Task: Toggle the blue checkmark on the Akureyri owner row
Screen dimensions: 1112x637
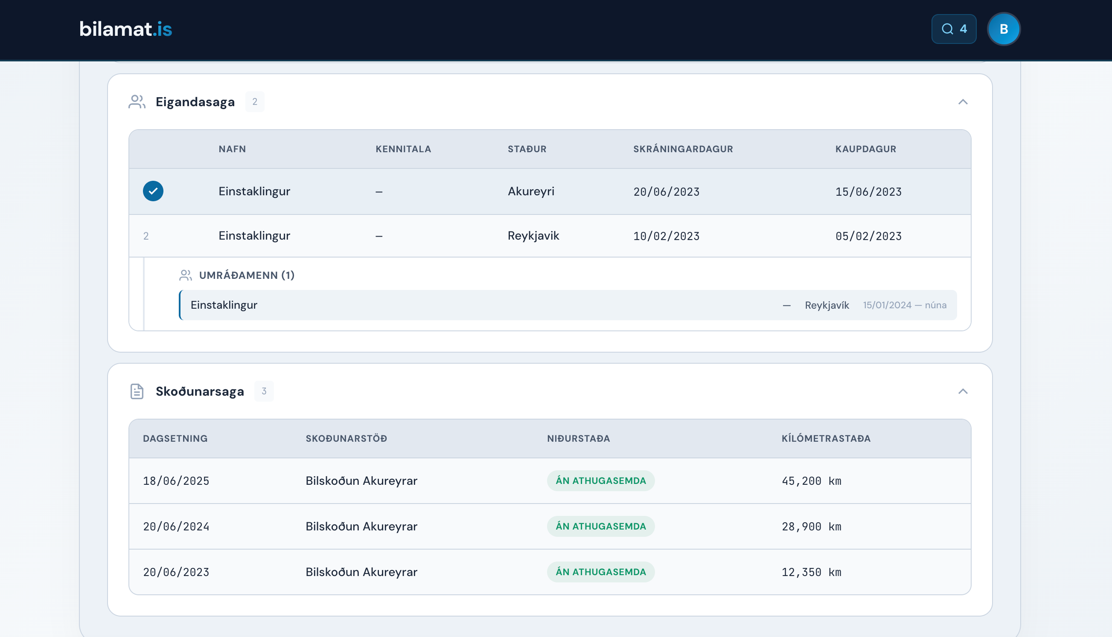Action: coord(153,191)
